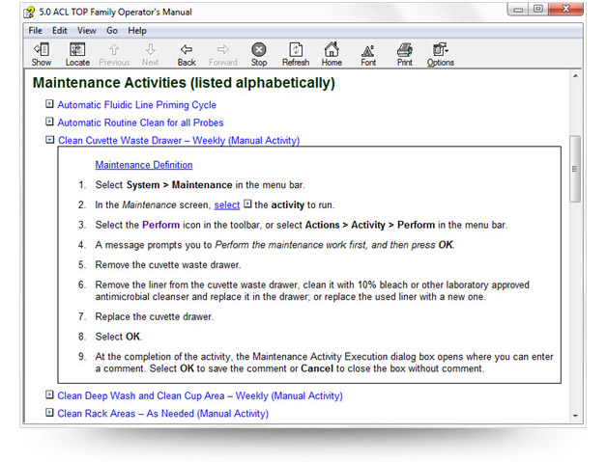The image size is (607, 462).
Task: Expand Automatic Routine Clean for all Probes arrow
Action: (x=49, y=122)
